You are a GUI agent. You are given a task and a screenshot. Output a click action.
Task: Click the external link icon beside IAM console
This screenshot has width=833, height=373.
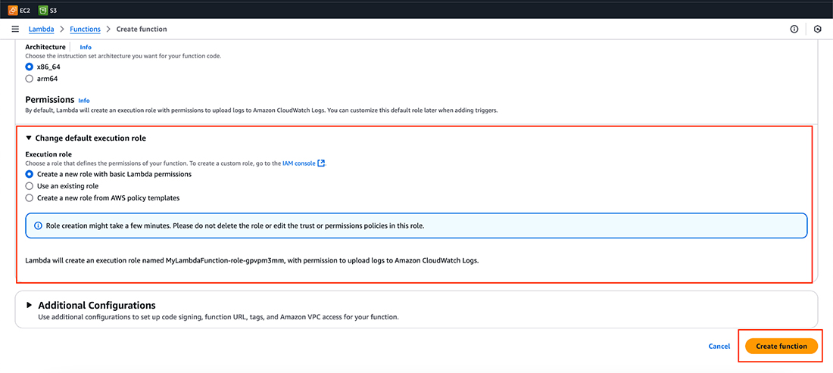pyautogui.click(x=321, y=163)
